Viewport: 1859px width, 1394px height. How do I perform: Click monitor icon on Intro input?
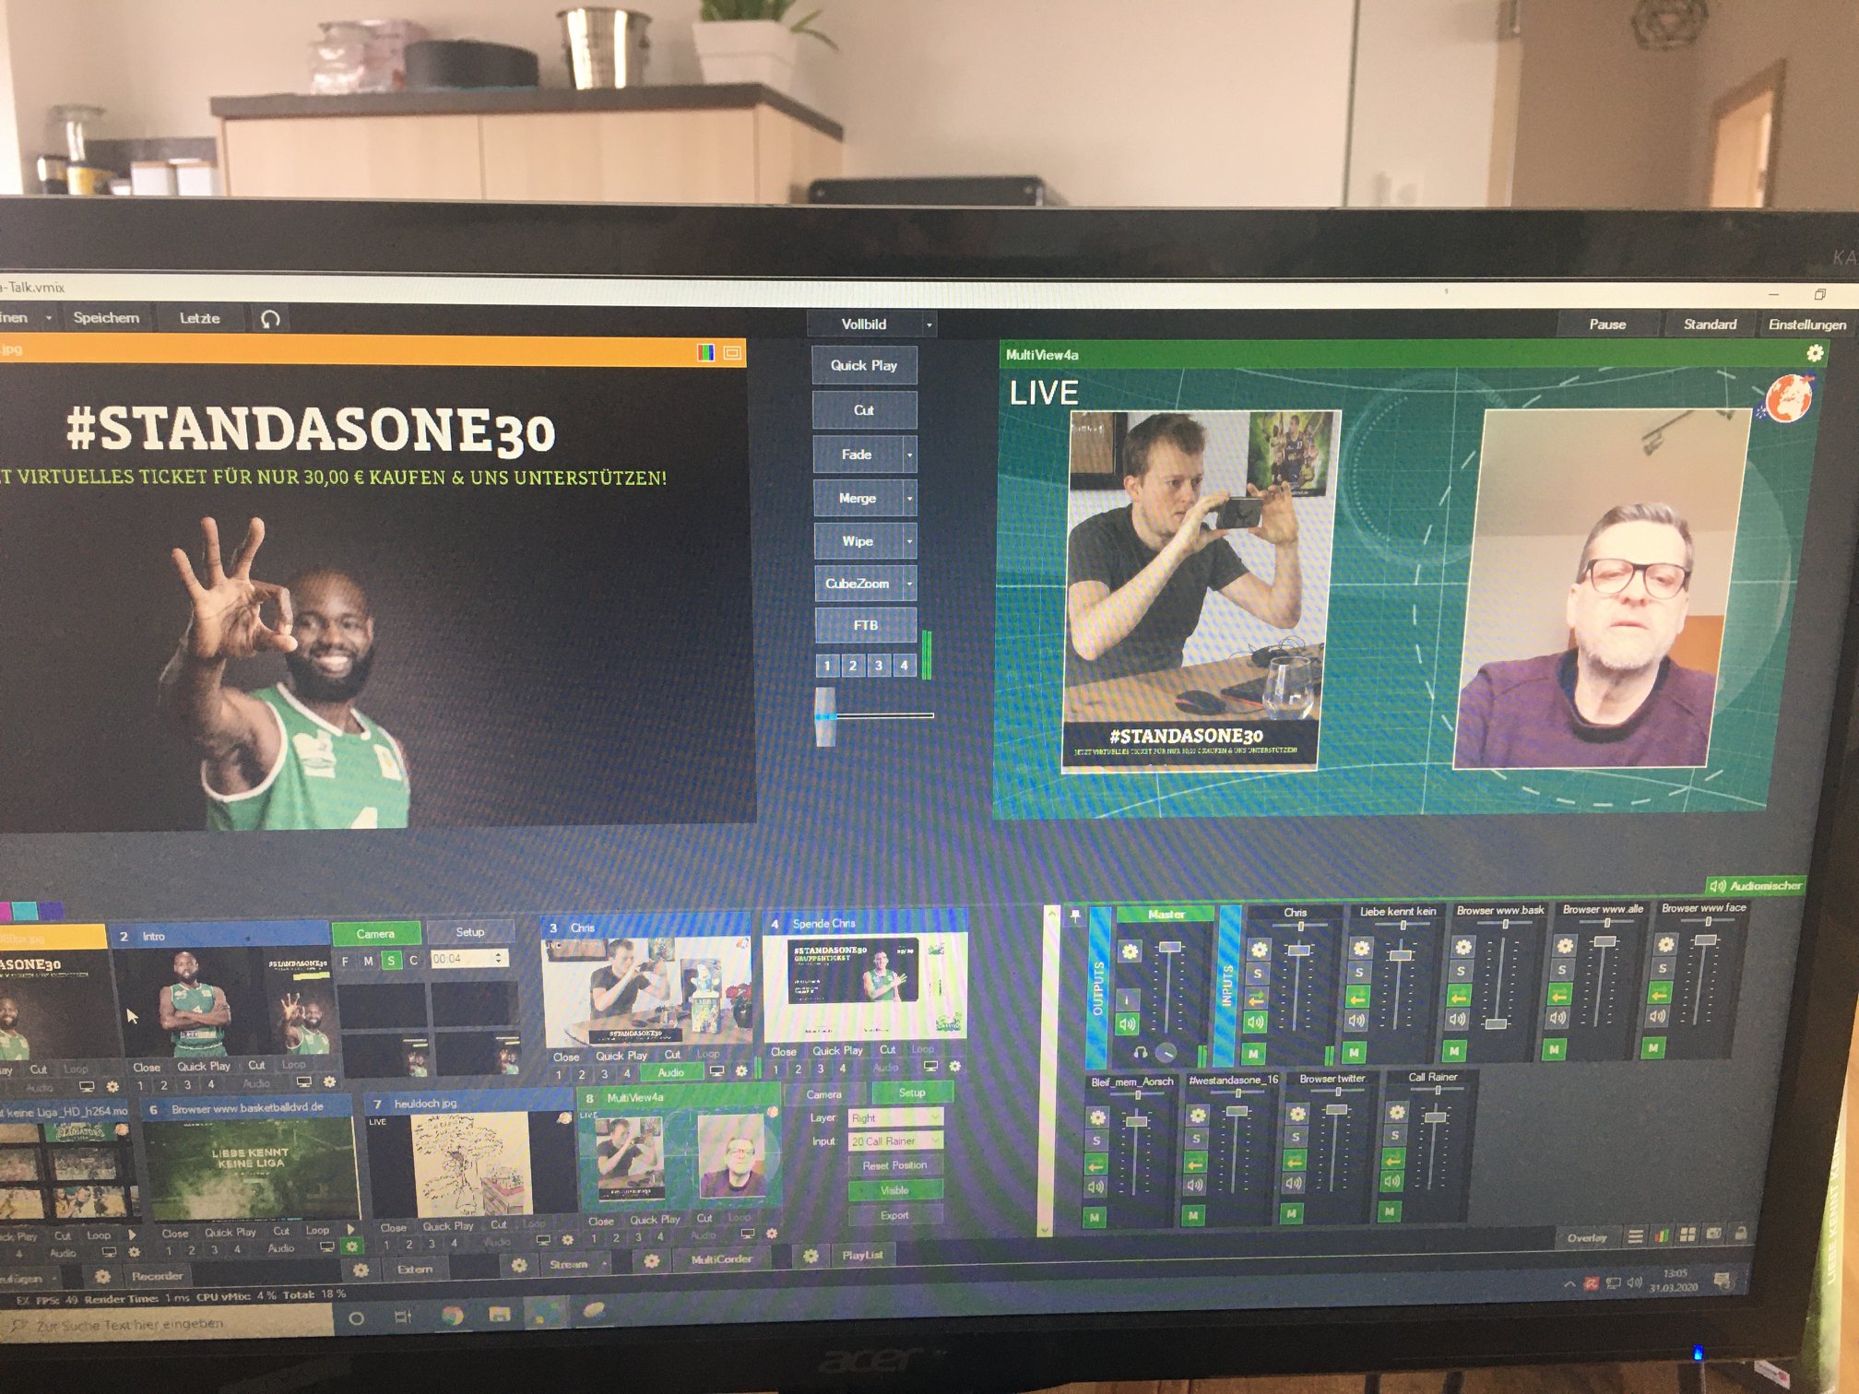pyautogui.click(x=304, y=1082)
